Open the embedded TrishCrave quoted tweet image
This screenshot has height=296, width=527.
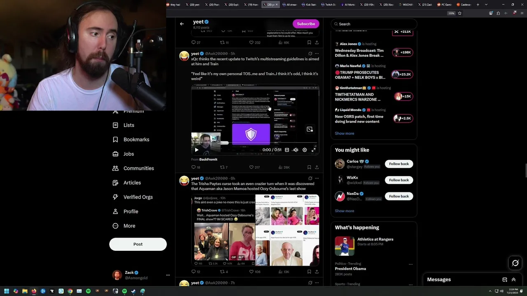pyautogui.click(x=223, y=230)
